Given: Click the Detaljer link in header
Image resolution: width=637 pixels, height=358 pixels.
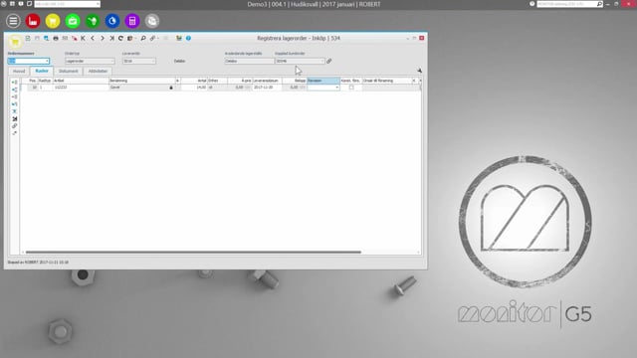Looking at the screenshot, I should (x=179, y=61).
